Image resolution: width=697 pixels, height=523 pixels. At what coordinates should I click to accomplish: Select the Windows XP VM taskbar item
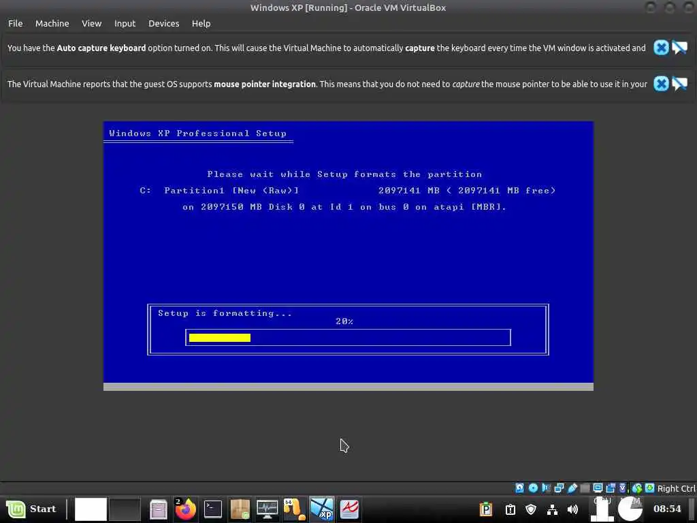(x=322, y=509)
